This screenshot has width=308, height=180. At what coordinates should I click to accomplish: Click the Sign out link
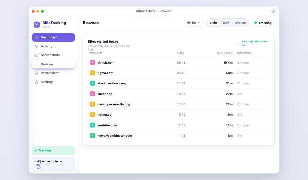[x=39, y=167]
